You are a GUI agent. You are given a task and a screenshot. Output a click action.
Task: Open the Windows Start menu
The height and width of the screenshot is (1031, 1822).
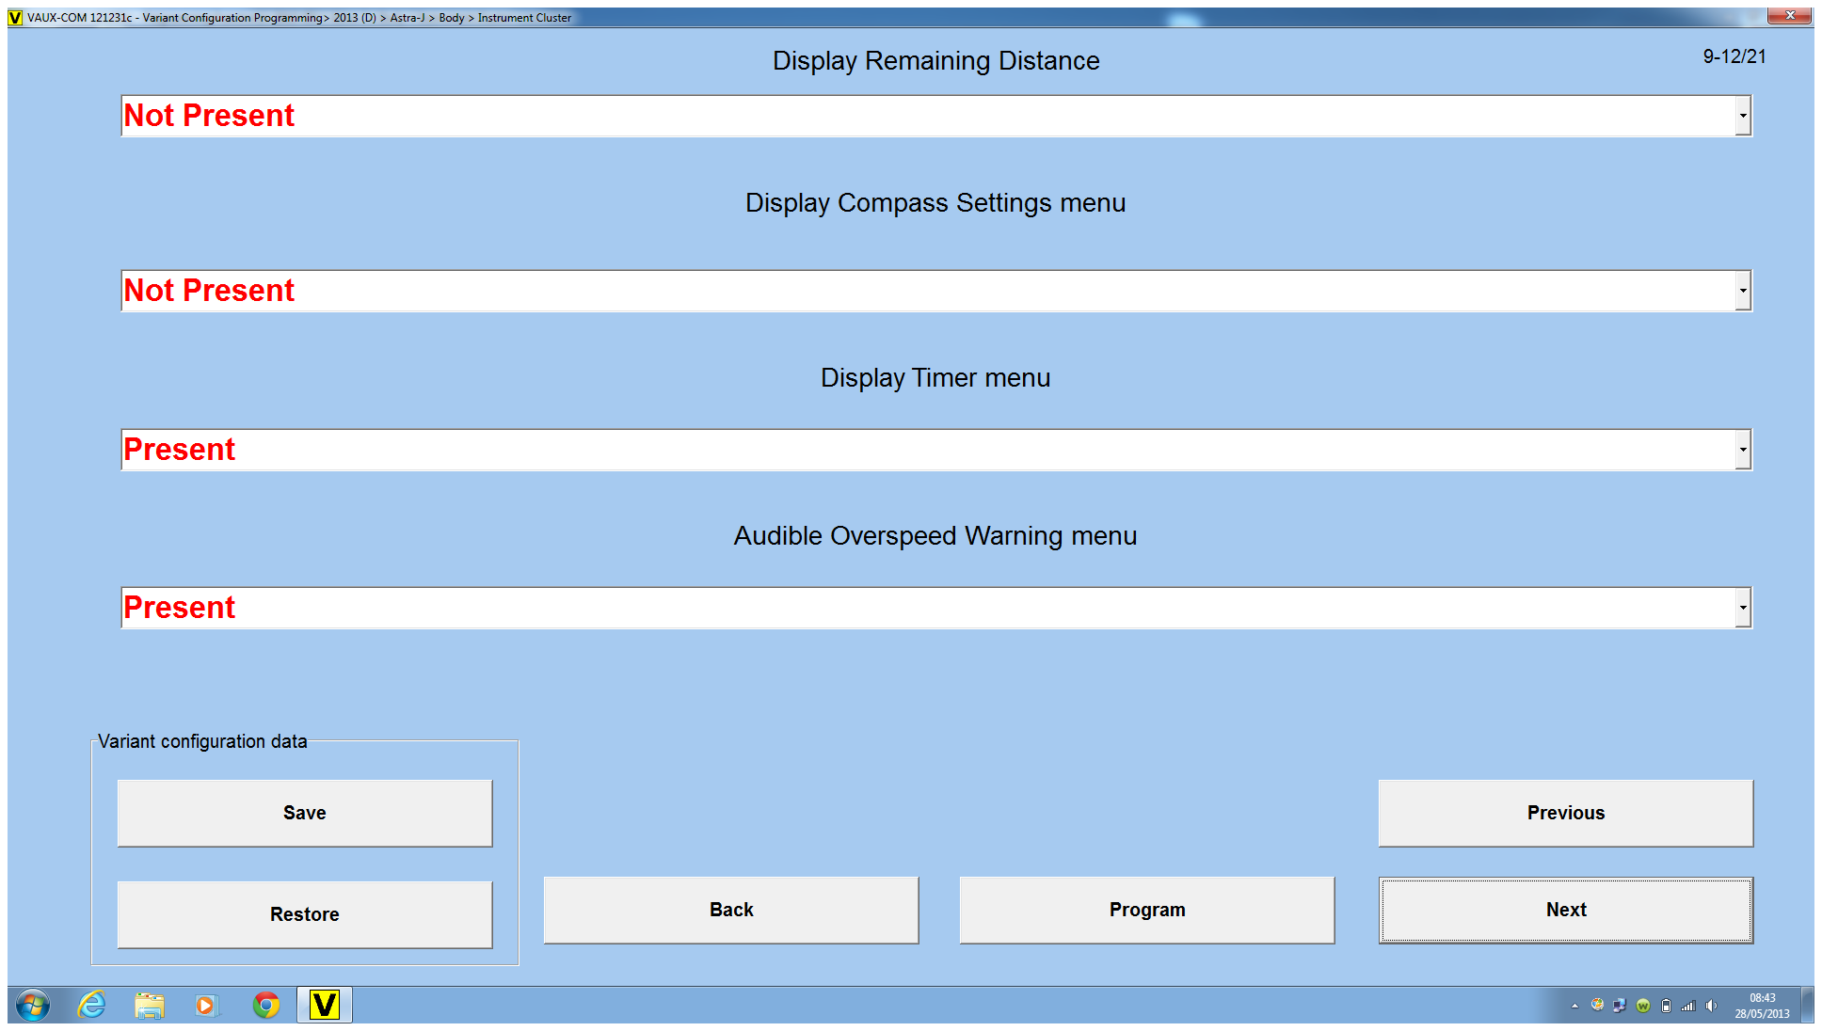coord(33,1005)
